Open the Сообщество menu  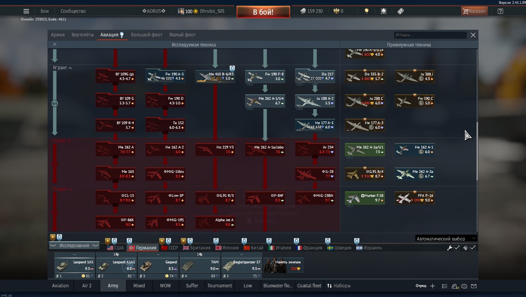tap(73, 11)
